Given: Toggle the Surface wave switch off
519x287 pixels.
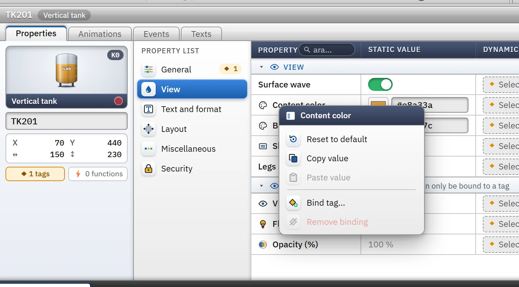Looking at the screenshot, I should [x=380, y=84].
